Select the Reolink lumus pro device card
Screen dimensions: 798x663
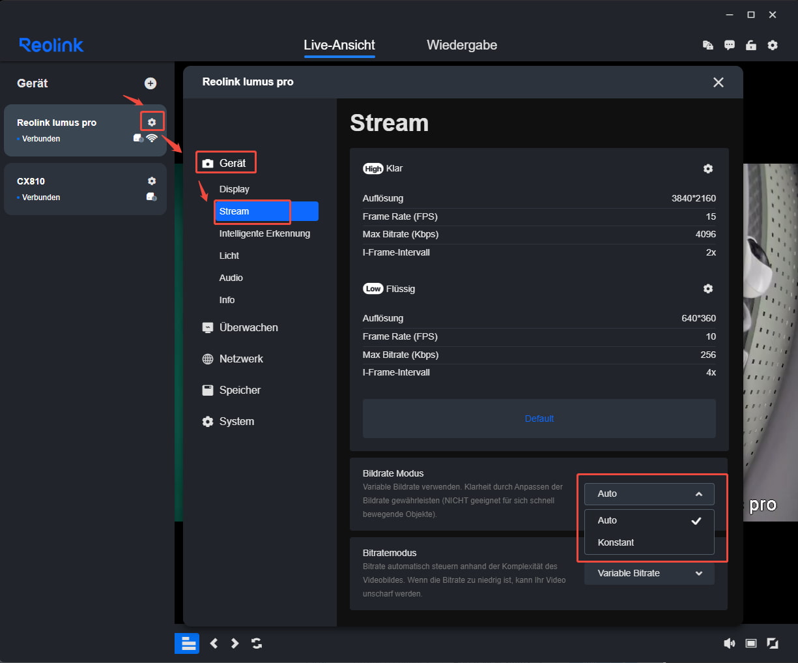[x=85, y=130]
